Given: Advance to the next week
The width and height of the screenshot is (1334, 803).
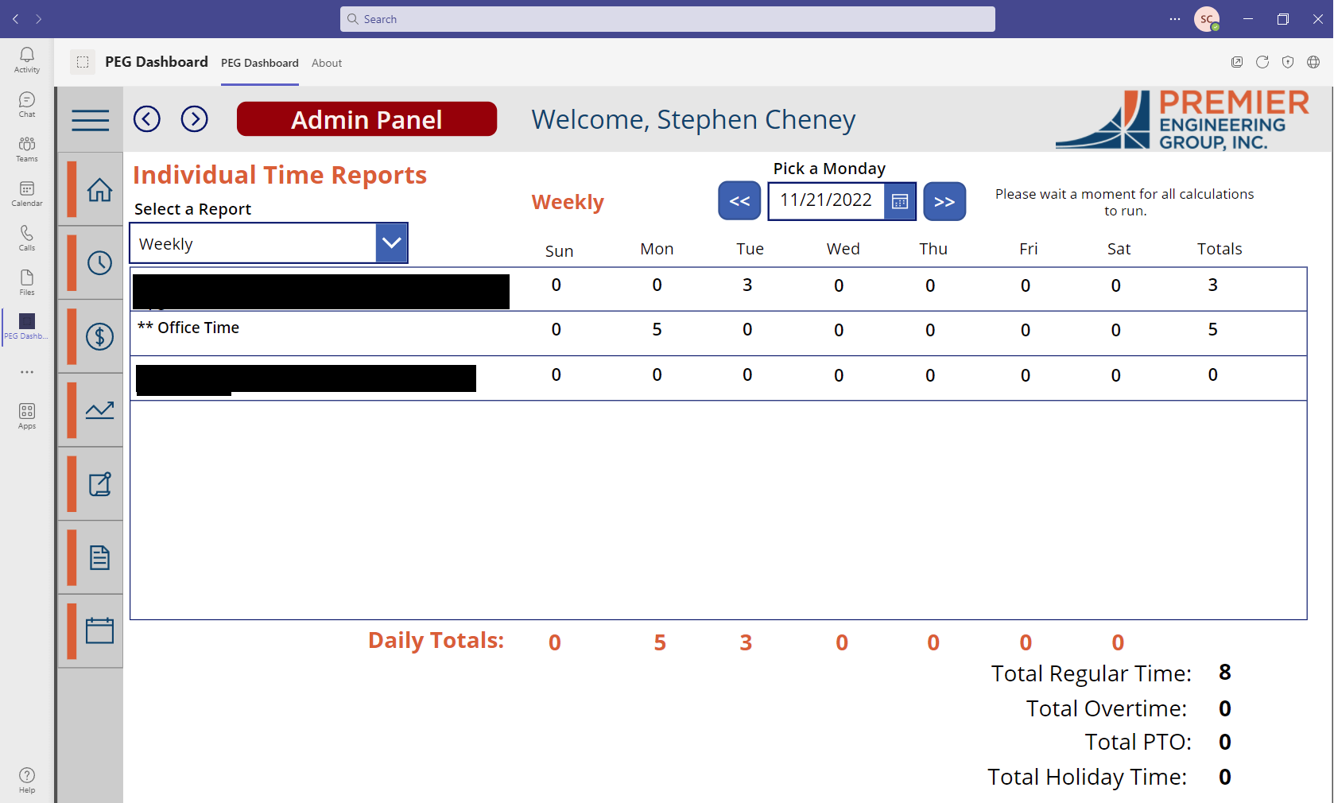Looking at the screenshot, I should (944, 201).
